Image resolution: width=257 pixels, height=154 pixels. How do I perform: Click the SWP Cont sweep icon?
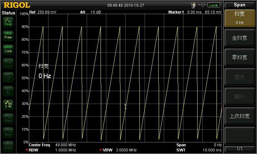coord(8,49)
